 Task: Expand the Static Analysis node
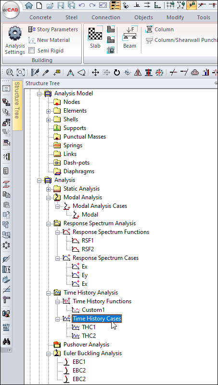click(48, 189)
